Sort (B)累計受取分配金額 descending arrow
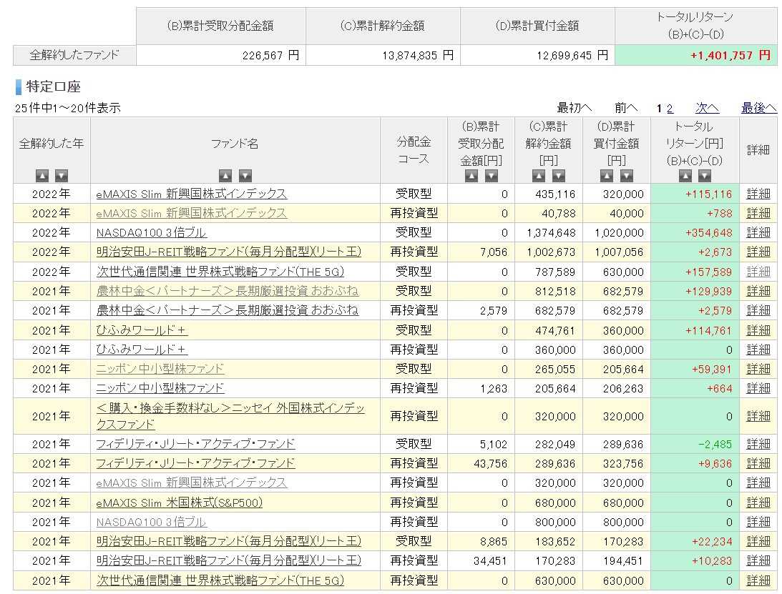The width and height of the screenshot is (782, 594). tap(492, 175)
